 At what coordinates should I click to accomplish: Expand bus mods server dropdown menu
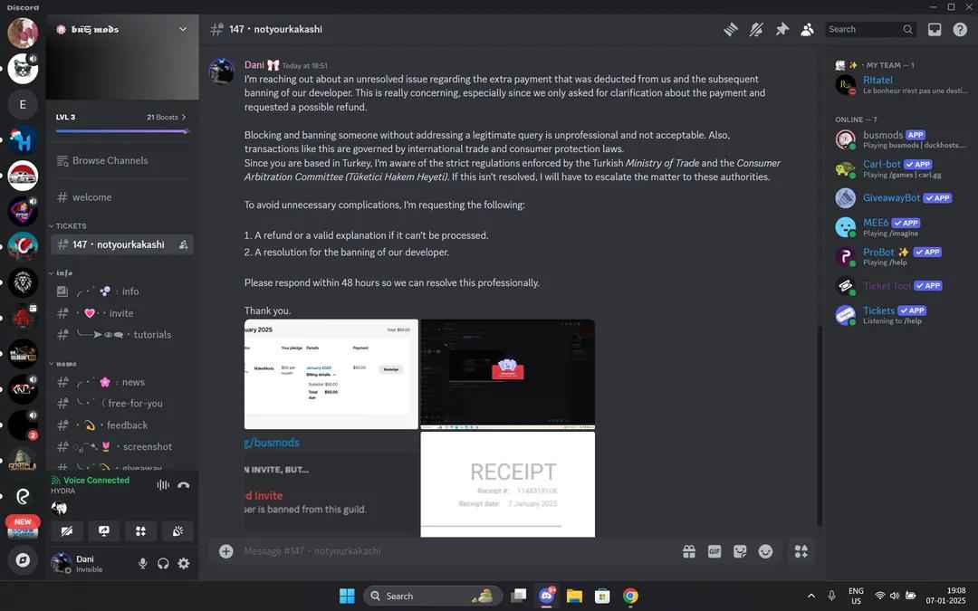pos(183,29)
